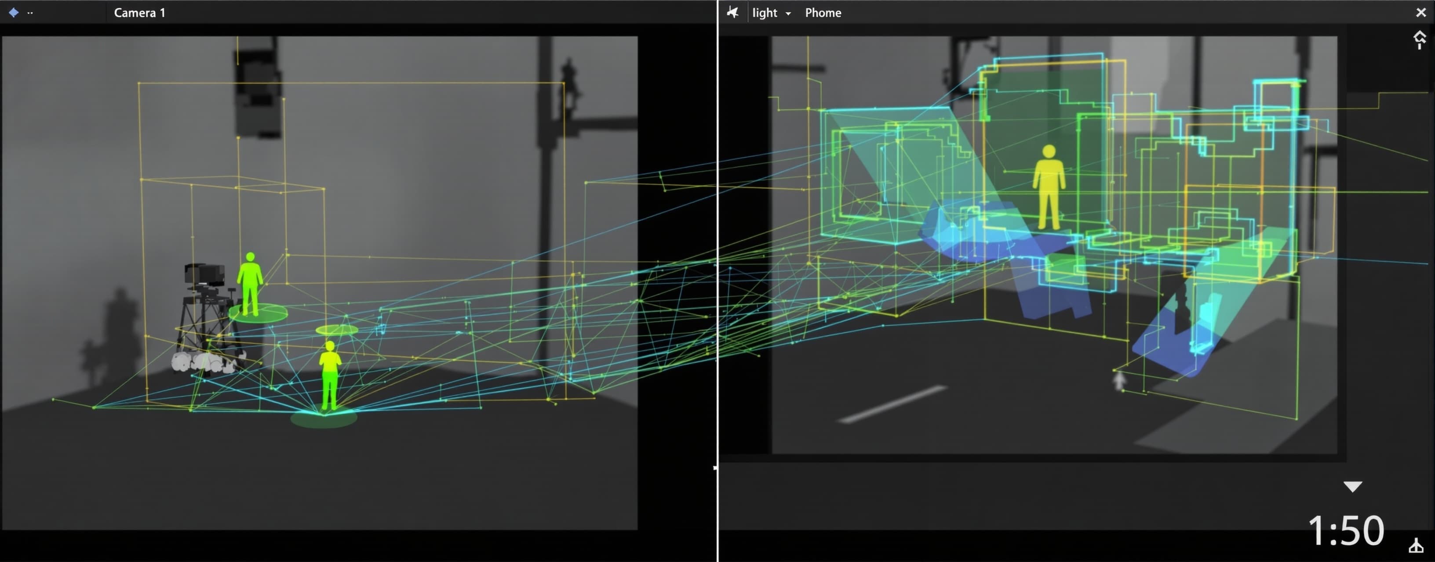The width and height of the screenshot is (1435, 562).
Task: Click the pin icon left of light
Action: click(x=732, y=12)
